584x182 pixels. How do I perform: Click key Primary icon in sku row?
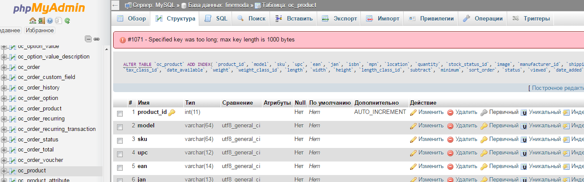pyautogui.click(x=484, y=140)
